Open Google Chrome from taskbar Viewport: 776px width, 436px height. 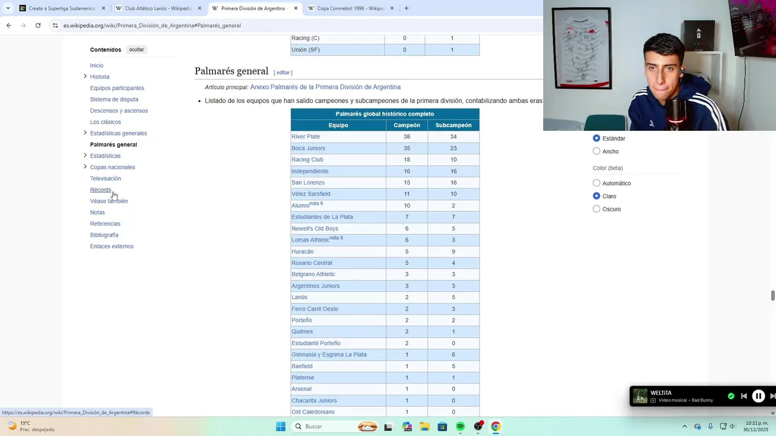pos(496,426)
